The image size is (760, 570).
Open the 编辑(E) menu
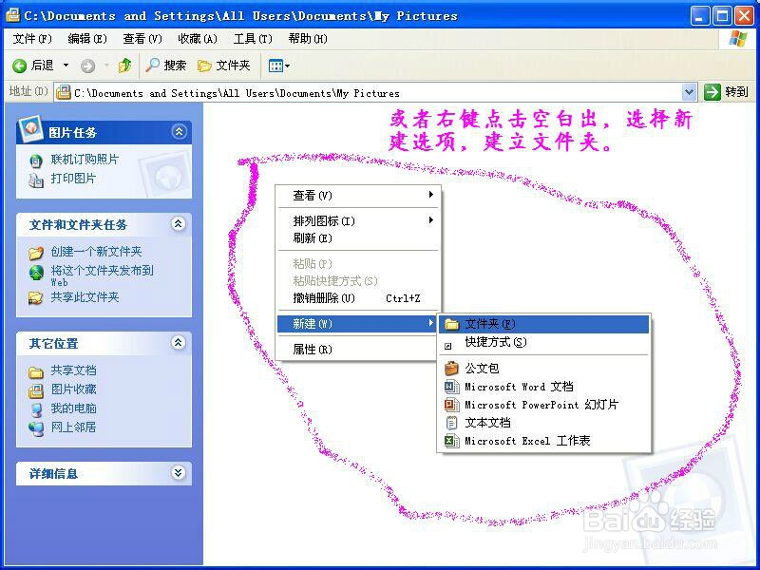point(87,39)
